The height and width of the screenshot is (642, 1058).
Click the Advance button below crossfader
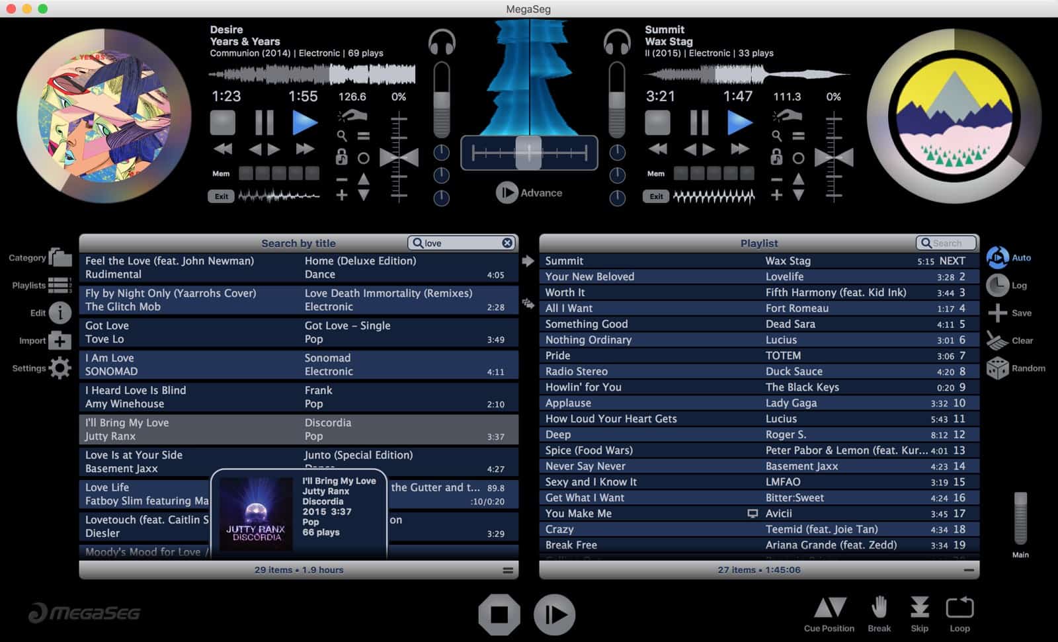[x=529, y=192]
